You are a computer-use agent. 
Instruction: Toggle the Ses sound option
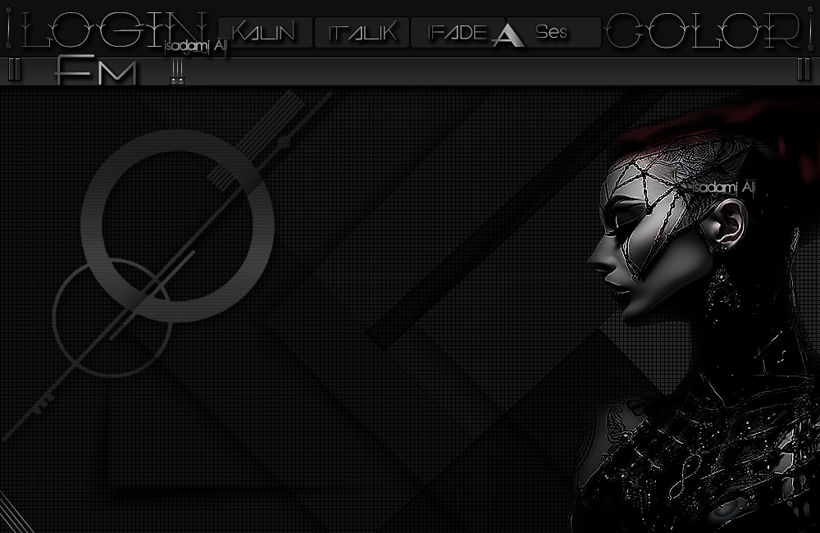pyautogui.click(x=553, y=33)
